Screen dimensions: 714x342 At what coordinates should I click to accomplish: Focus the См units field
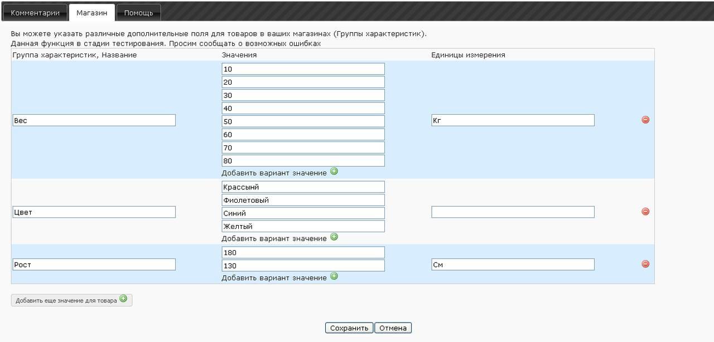[x=513, y=265]
